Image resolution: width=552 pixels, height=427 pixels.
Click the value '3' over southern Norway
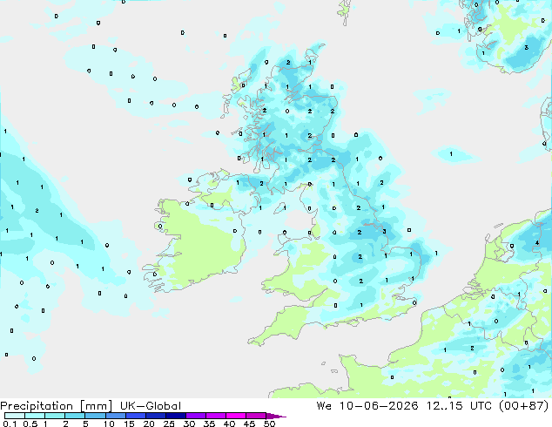tap(526, 48)
